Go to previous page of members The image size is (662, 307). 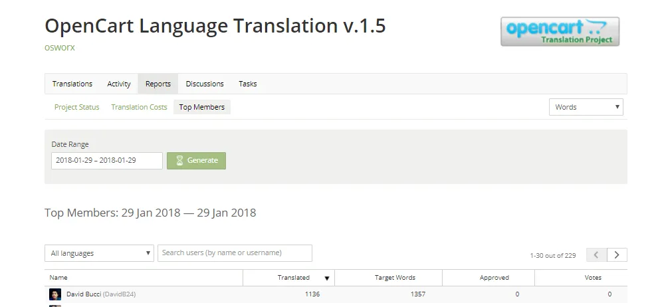597,255
